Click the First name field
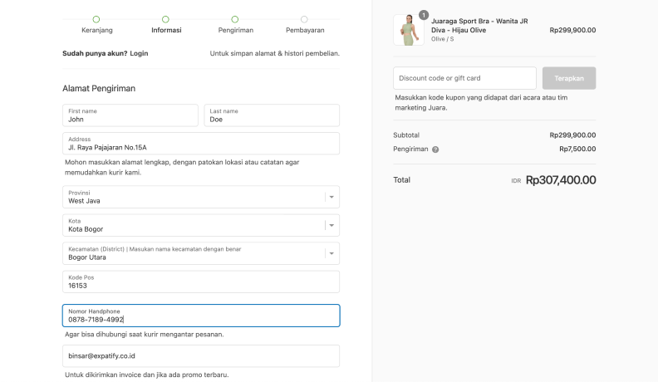 coord(130,115)
